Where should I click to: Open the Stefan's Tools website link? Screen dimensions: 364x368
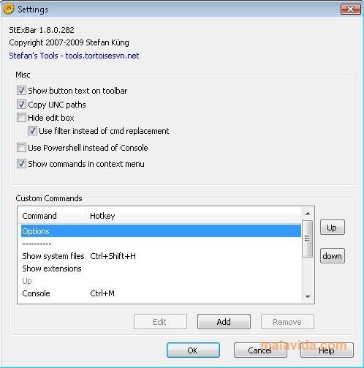coord(74,56)
